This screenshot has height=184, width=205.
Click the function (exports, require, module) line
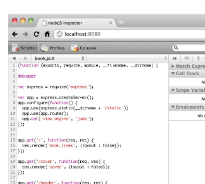[x=88, y=65]
